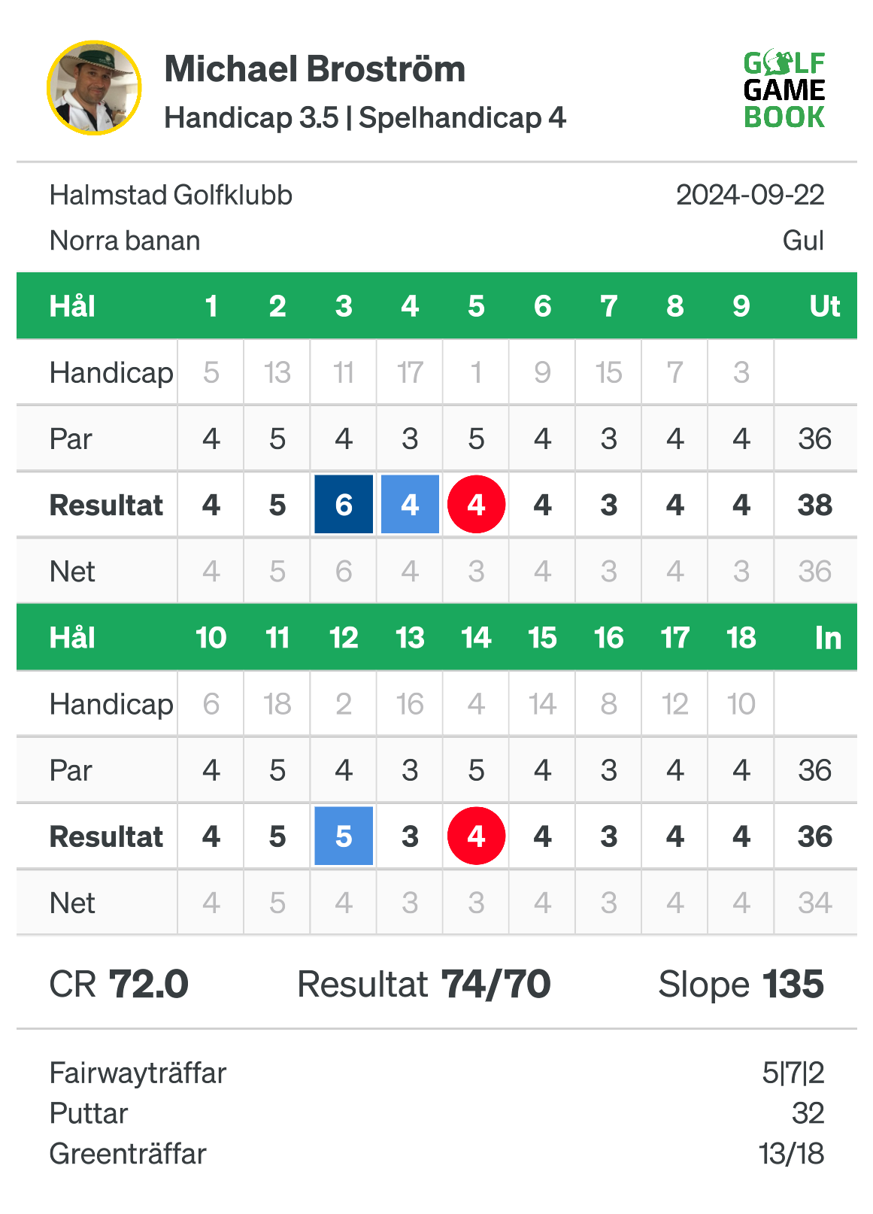The image size is (873, 1214).
Task: Click the red birdie circle on hole 14
Action: click(x=476, y=836)
